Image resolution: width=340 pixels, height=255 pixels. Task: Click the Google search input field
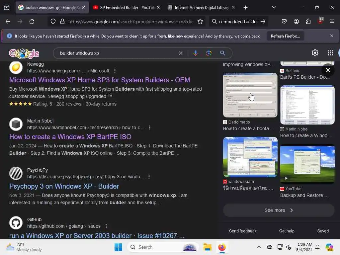[x=118, y=53]
